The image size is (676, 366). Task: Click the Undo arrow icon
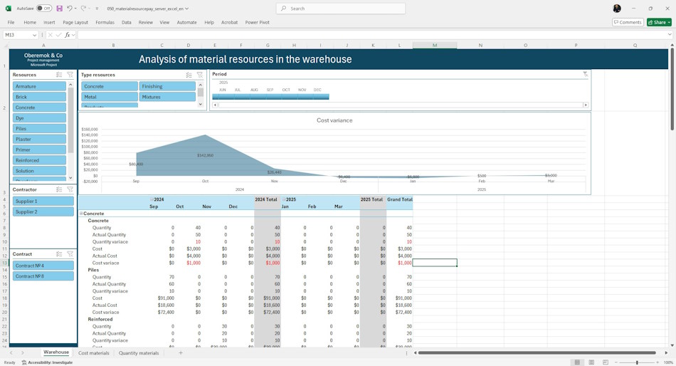(70, 9)
